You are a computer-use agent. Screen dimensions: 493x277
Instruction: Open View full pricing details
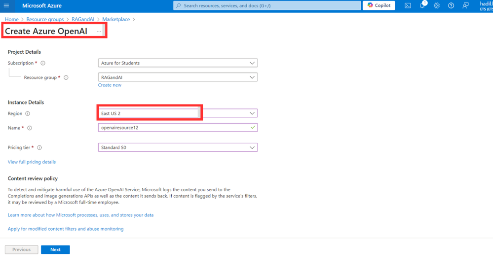32,162
